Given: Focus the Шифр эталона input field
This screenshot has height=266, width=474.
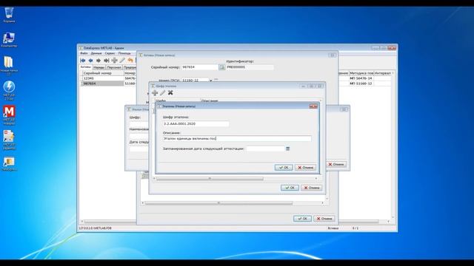Looking at the screenshot, I should 196,123.
